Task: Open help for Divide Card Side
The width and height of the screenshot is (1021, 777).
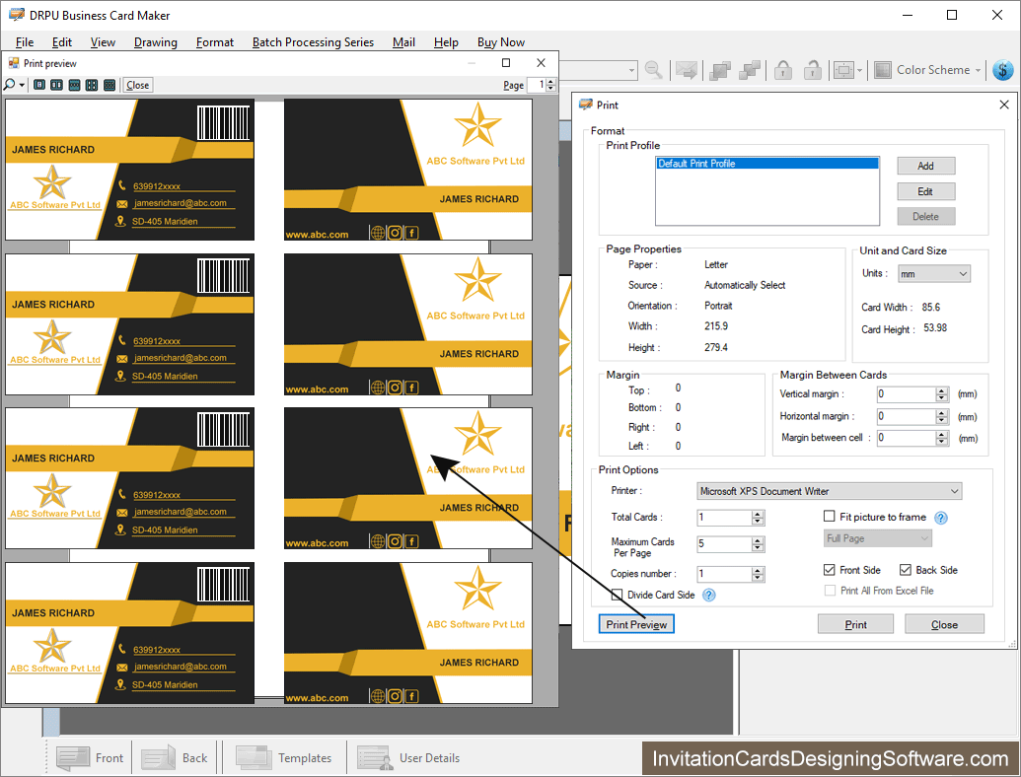Action: [x=708, y=595]
